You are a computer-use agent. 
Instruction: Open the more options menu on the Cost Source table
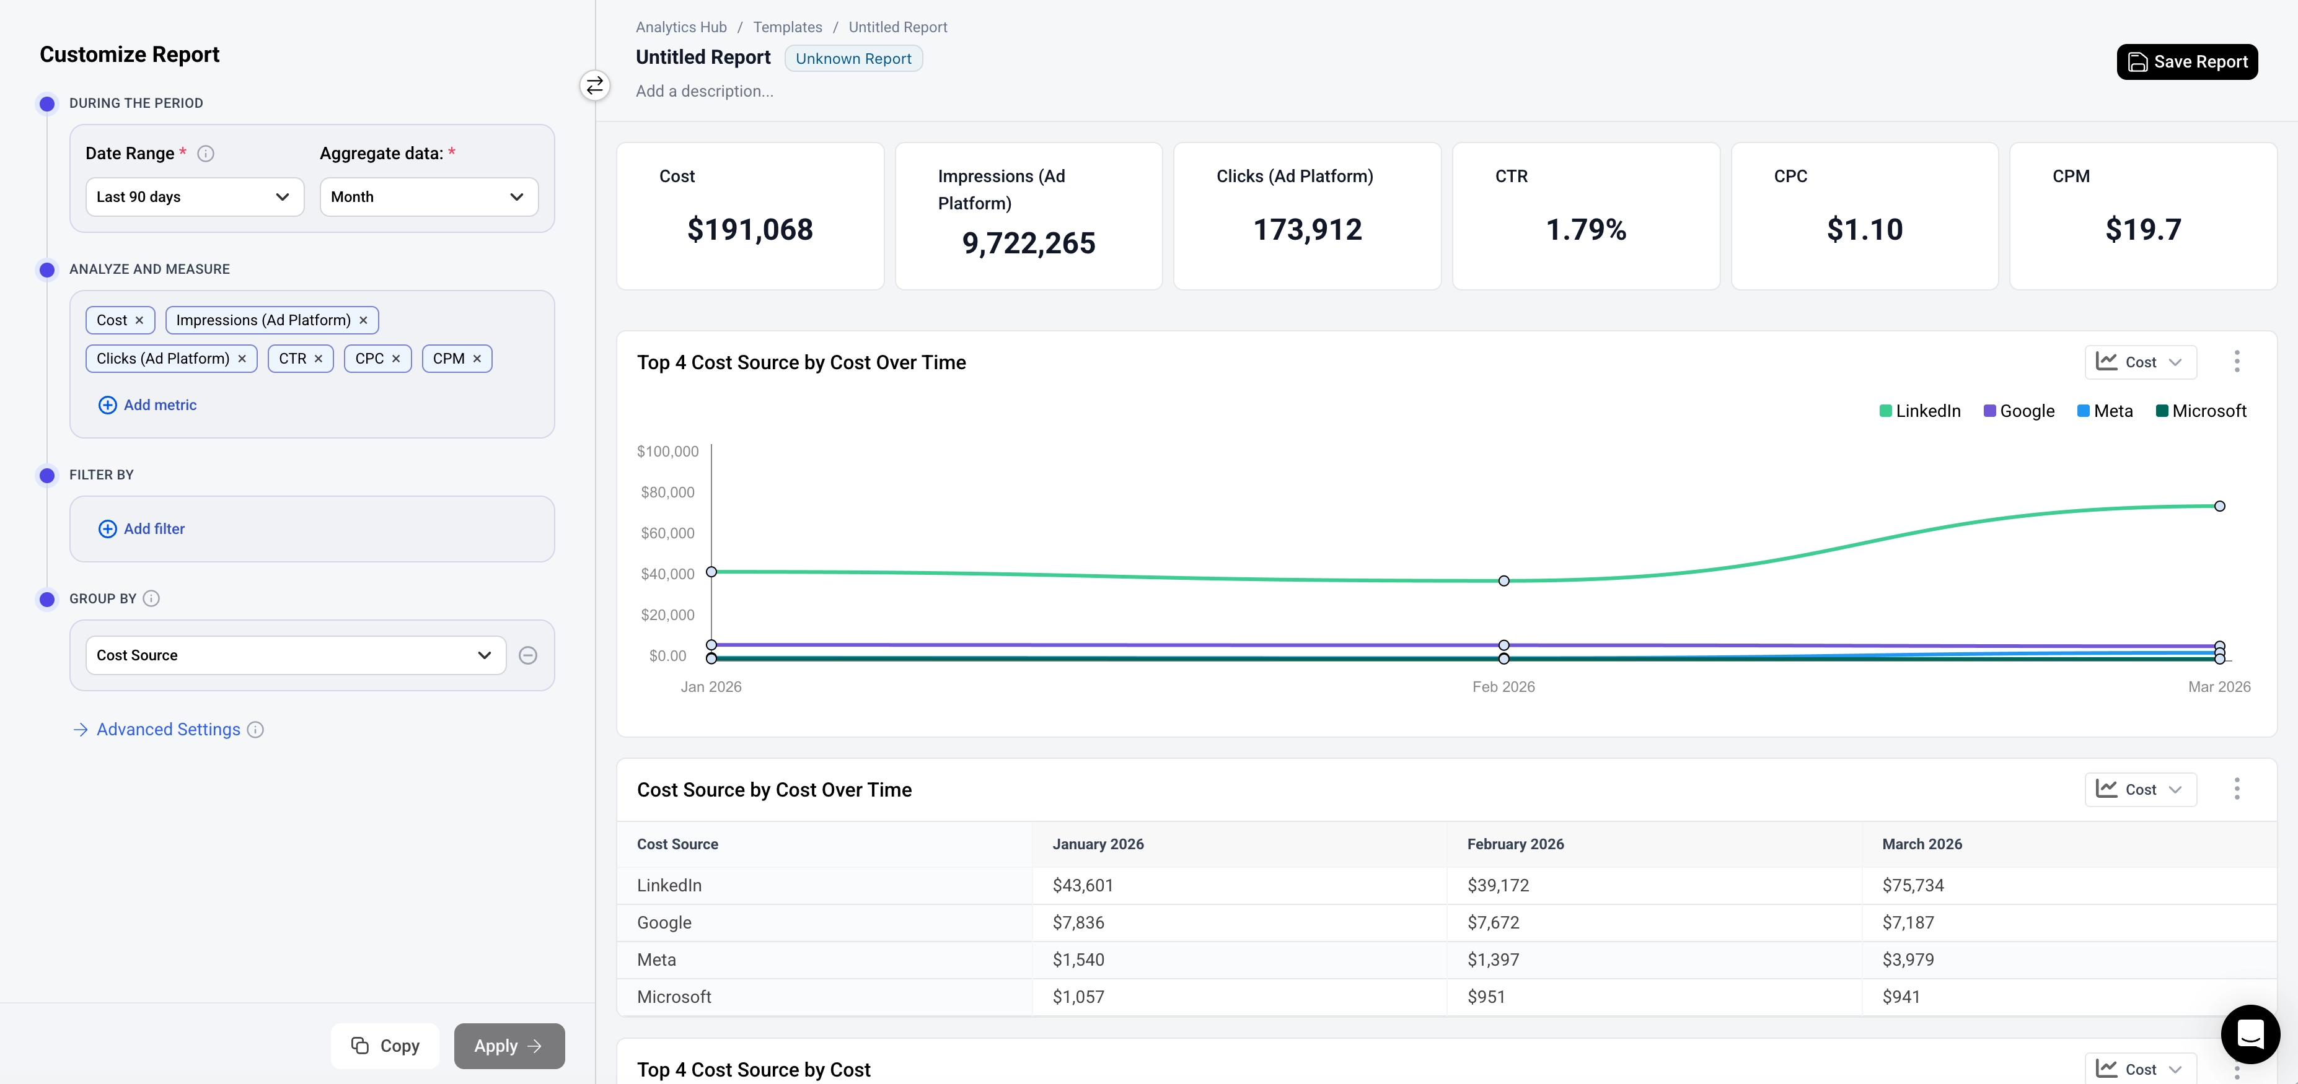[2237, 789]
